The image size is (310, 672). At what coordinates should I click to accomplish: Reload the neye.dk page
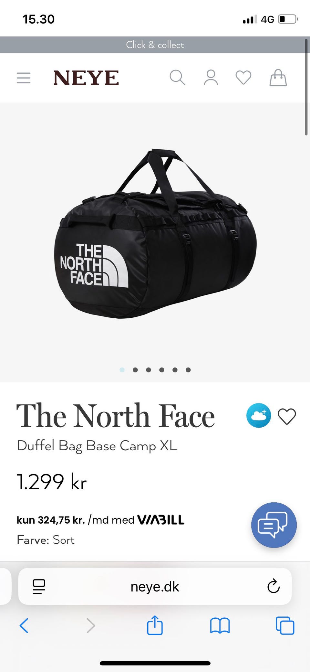[x=274, y=586]
